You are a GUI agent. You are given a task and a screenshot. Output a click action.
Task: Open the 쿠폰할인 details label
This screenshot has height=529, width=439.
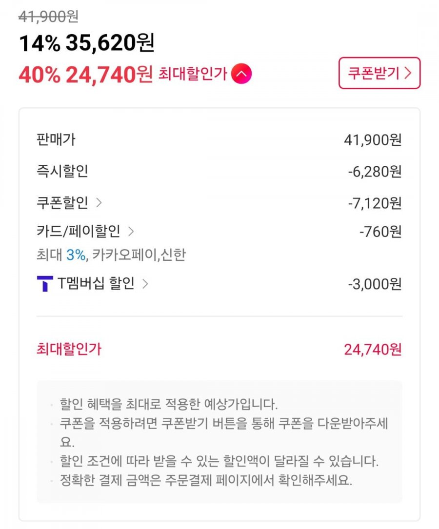(62, 203)
